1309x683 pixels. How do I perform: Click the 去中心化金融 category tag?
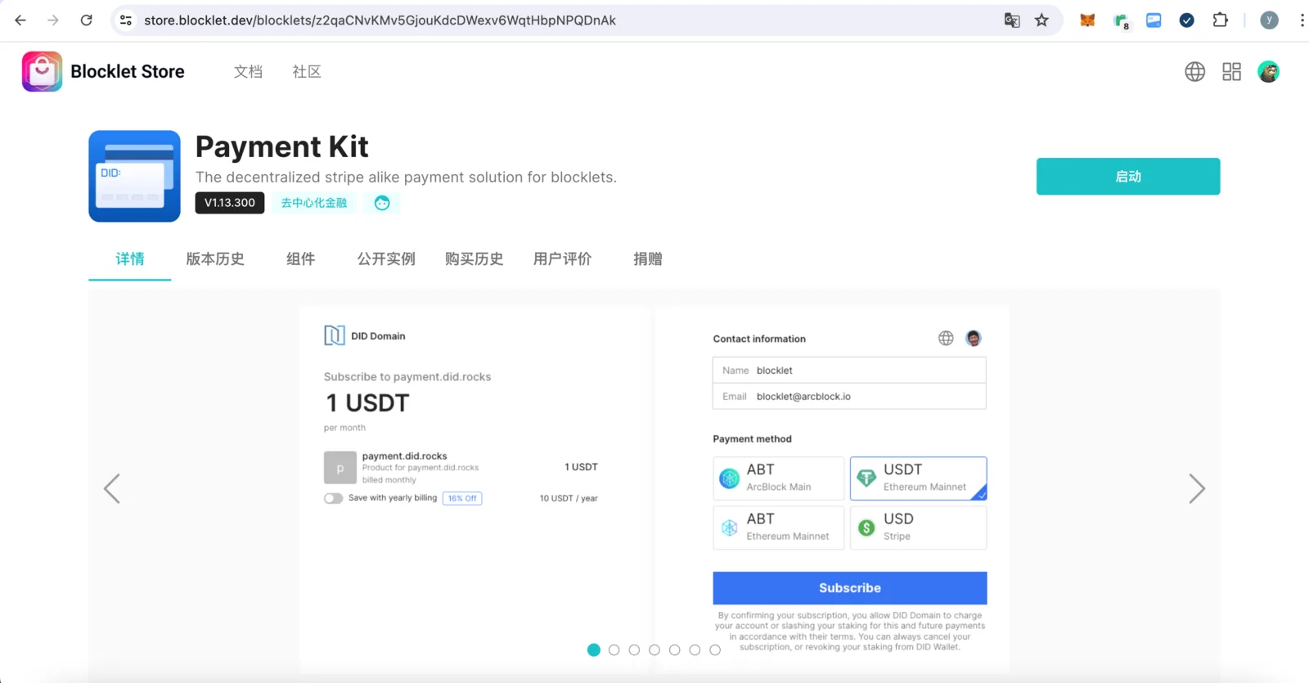coord(314,203)
